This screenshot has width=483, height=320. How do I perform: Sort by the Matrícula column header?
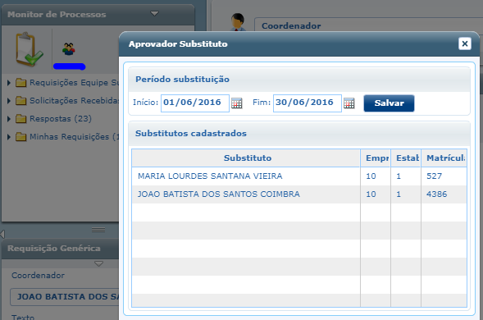[x=444, y=158]
